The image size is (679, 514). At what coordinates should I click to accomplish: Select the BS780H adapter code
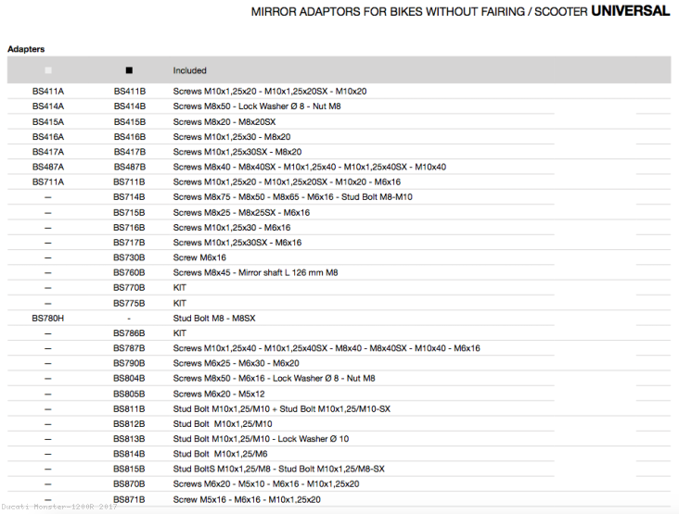point(48,318)
